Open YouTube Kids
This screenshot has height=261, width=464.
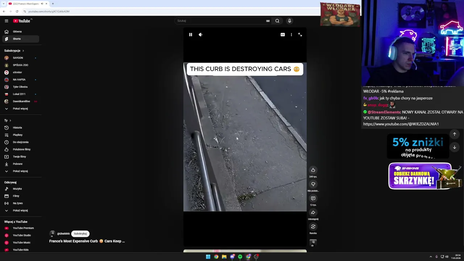20,250
